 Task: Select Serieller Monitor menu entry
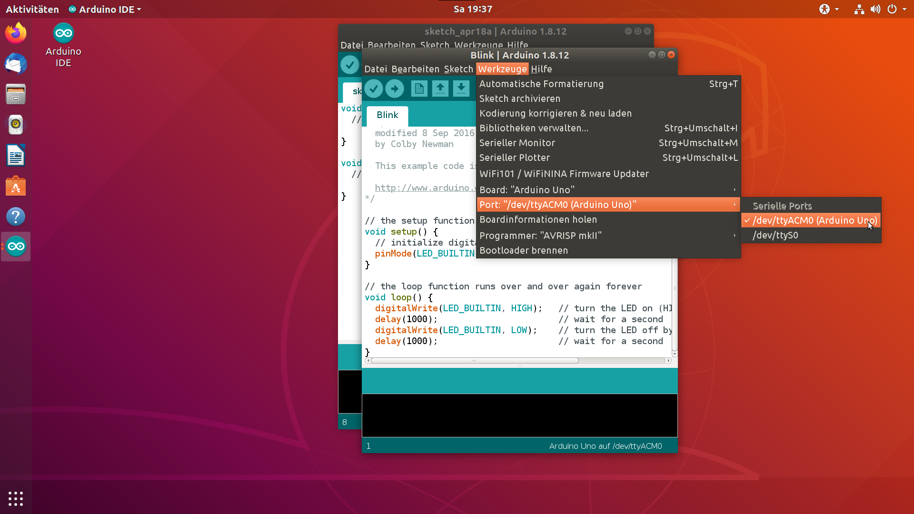[x=608, y=143]
